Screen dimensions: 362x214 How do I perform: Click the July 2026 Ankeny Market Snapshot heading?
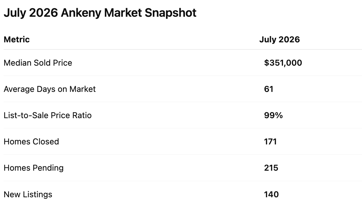[x=100, y=13]
